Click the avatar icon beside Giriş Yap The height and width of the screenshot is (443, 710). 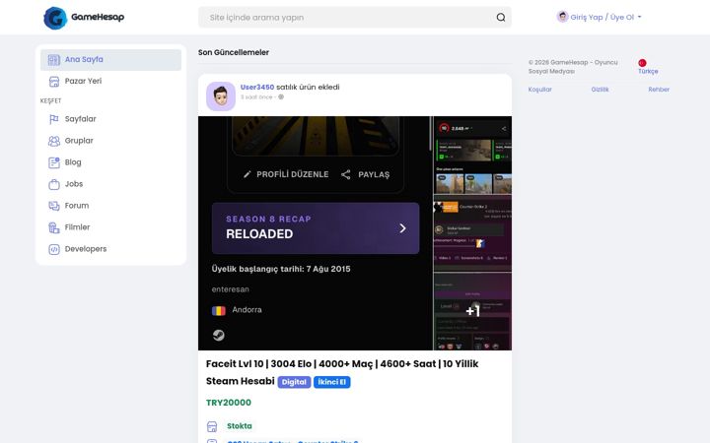562,17
